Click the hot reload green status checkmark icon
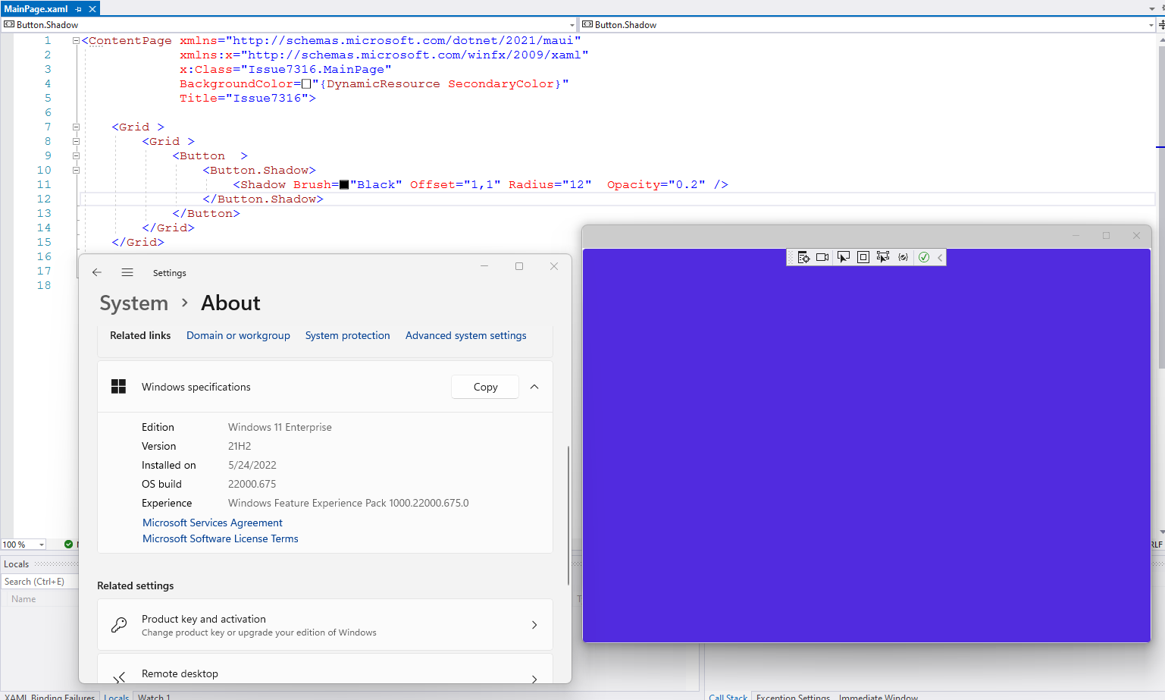This screenshot has width=1165, height=700. pos(923,257)
